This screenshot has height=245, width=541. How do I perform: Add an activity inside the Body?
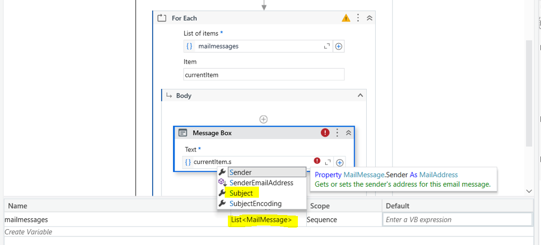coord(264,119)
